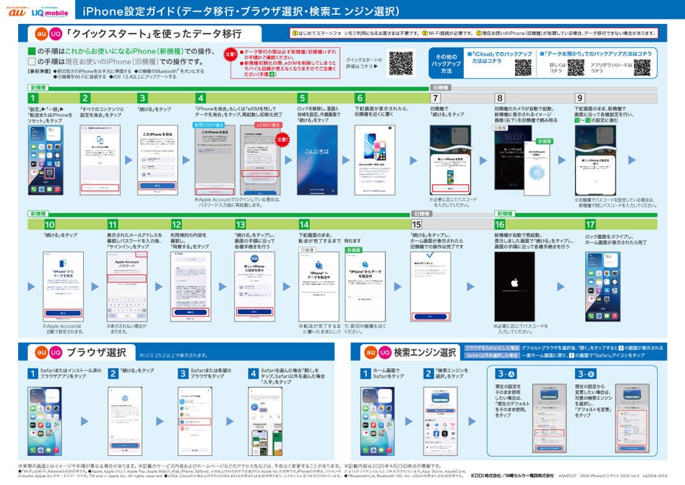Click the red 注意 starburst on the eSIM screenshot
Screen dimensions: 685x485
click(x=282, y=140)
